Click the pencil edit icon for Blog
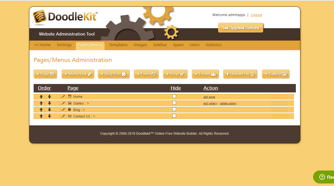Image resolution: width=334 pixels, height=186 pixels. click(63, 110)
